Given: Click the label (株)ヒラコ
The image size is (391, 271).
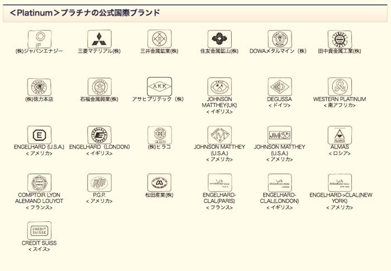Looking at the screenshot, I should pyautogui.click(x=159, y=147).
